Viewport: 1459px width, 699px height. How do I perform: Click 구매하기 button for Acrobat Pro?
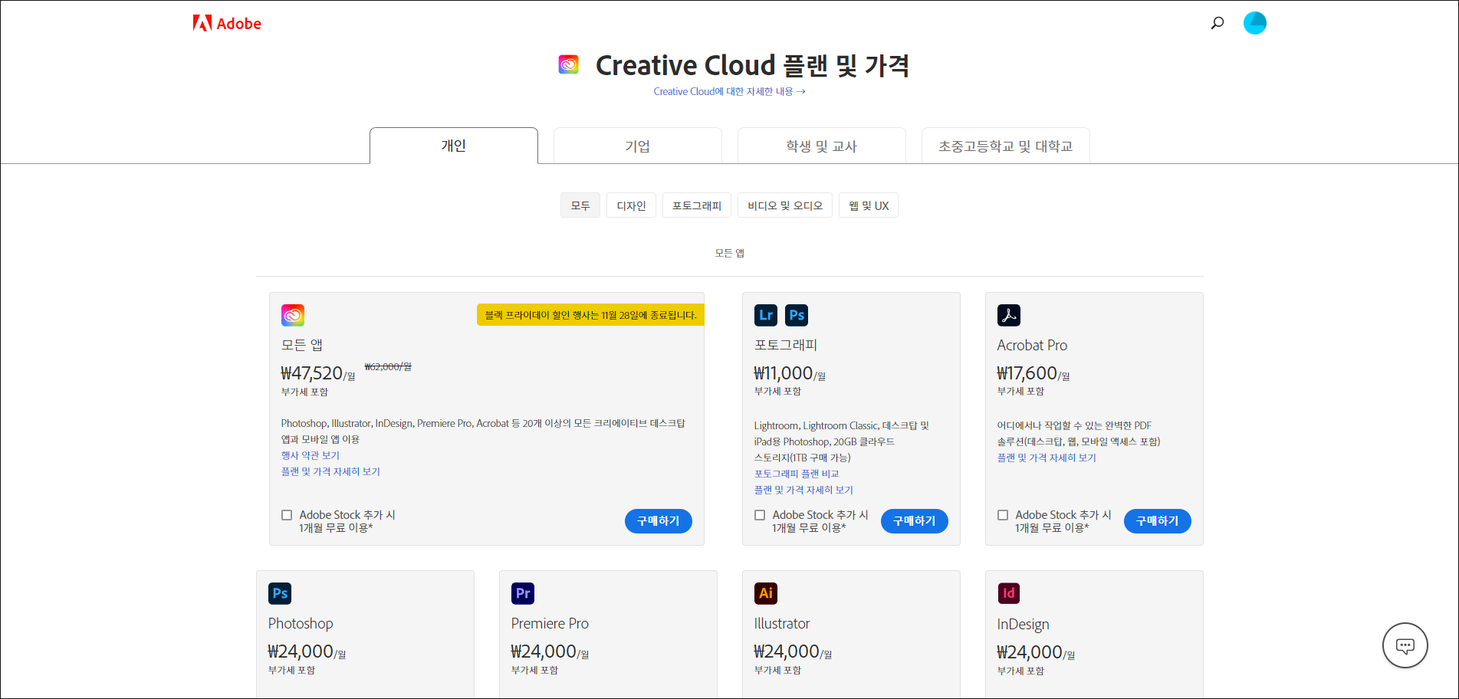(1158, 521)
